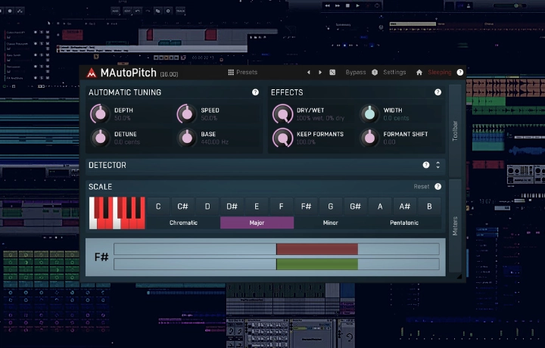
Task: Open Automatic Tuning help icon
Action: pos(255,92)
